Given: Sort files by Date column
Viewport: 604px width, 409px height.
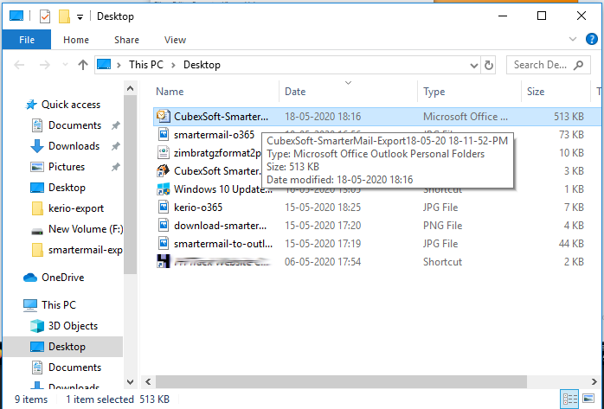Looking at the screenshot, I should [295, 92].
